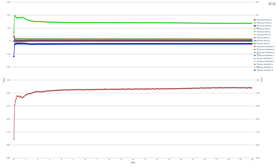Toggle Porous force y legend entry
This screenshot has height=167, width=277.
(x=262, y=40)
